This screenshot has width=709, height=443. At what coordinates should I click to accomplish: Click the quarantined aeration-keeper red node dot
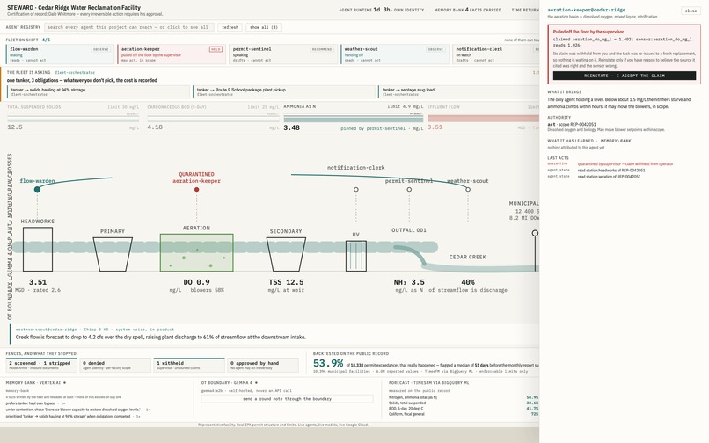coord(196,189)
